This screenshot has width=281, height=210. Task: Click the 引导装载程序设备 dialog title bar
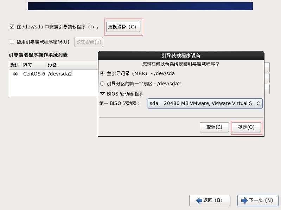point(181,55)
